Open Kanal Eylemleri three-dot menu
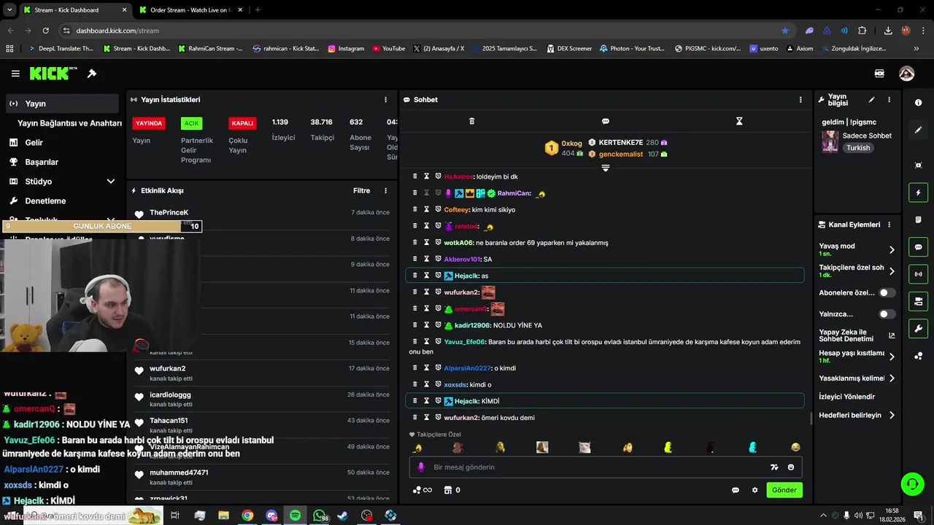Screen dimensions: 934x525 tap(889, 225)
